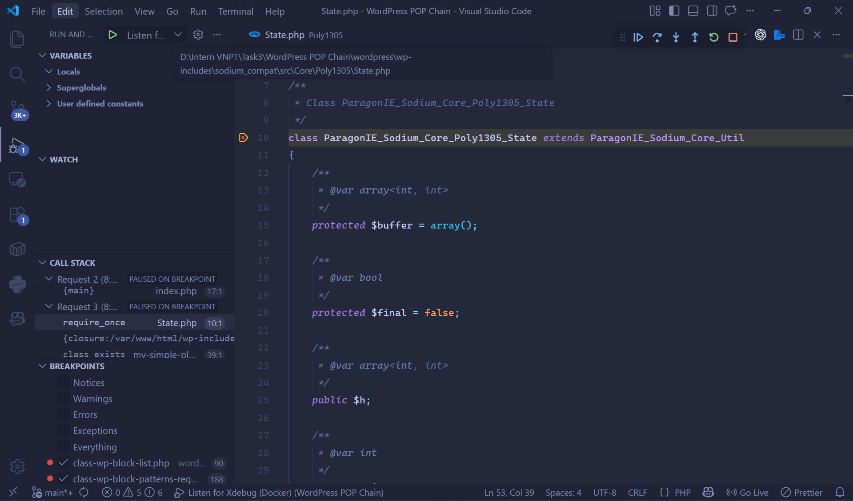Open the Edit menu
853x501 pixels.
(65, 11)
